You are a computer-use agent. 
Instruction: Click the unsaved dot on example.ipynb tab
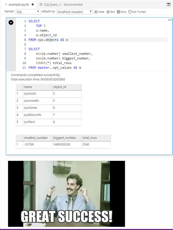[32, 4]
